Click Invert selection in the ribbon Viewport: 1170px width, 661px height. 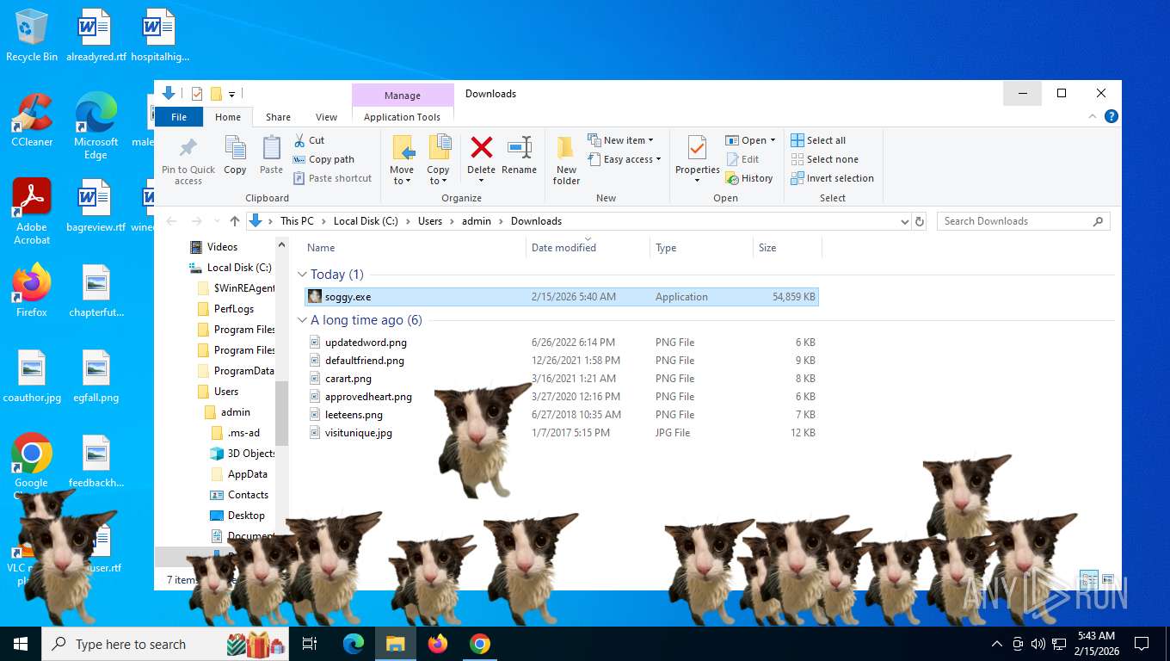(x=832, y=178)
